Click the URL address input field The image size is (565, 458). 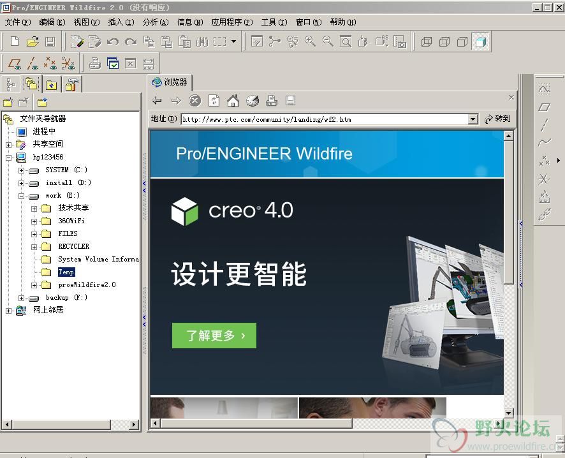point(325,119)
